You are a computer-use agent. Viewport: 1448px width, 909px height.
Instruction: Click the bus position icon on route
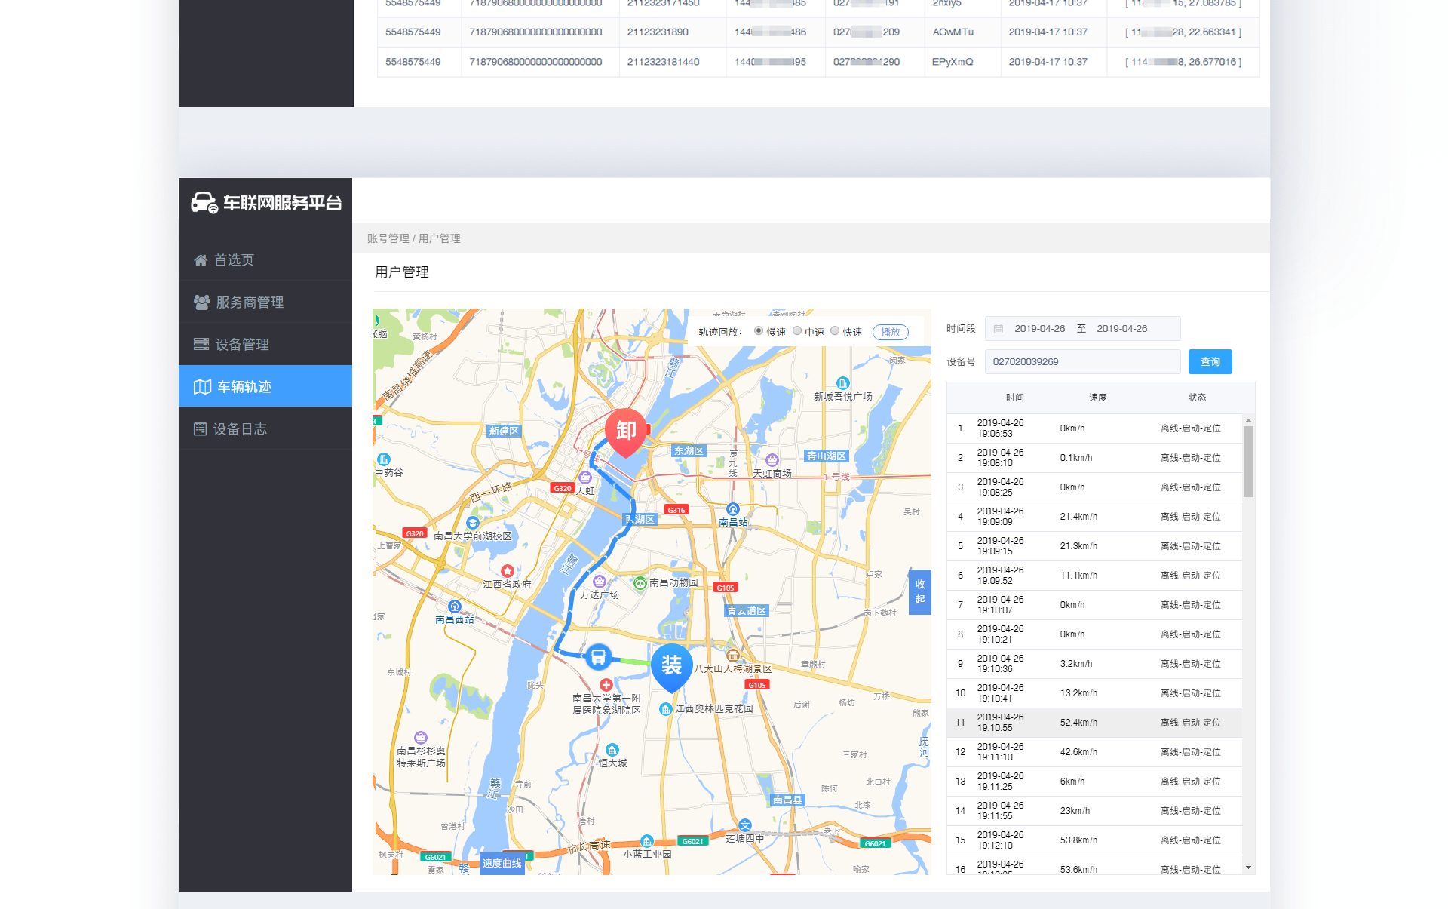[598, 656]
